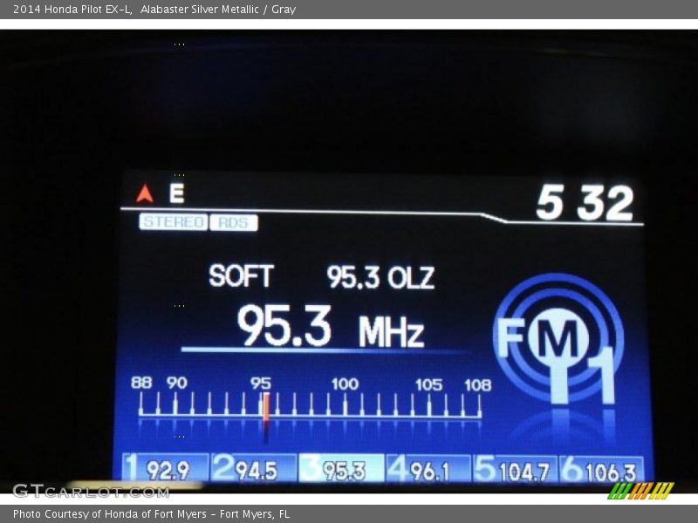The width and height of the screenshot is (698, 523).
Task: Click the RDS indicator badge
Action: click(234, 222)
